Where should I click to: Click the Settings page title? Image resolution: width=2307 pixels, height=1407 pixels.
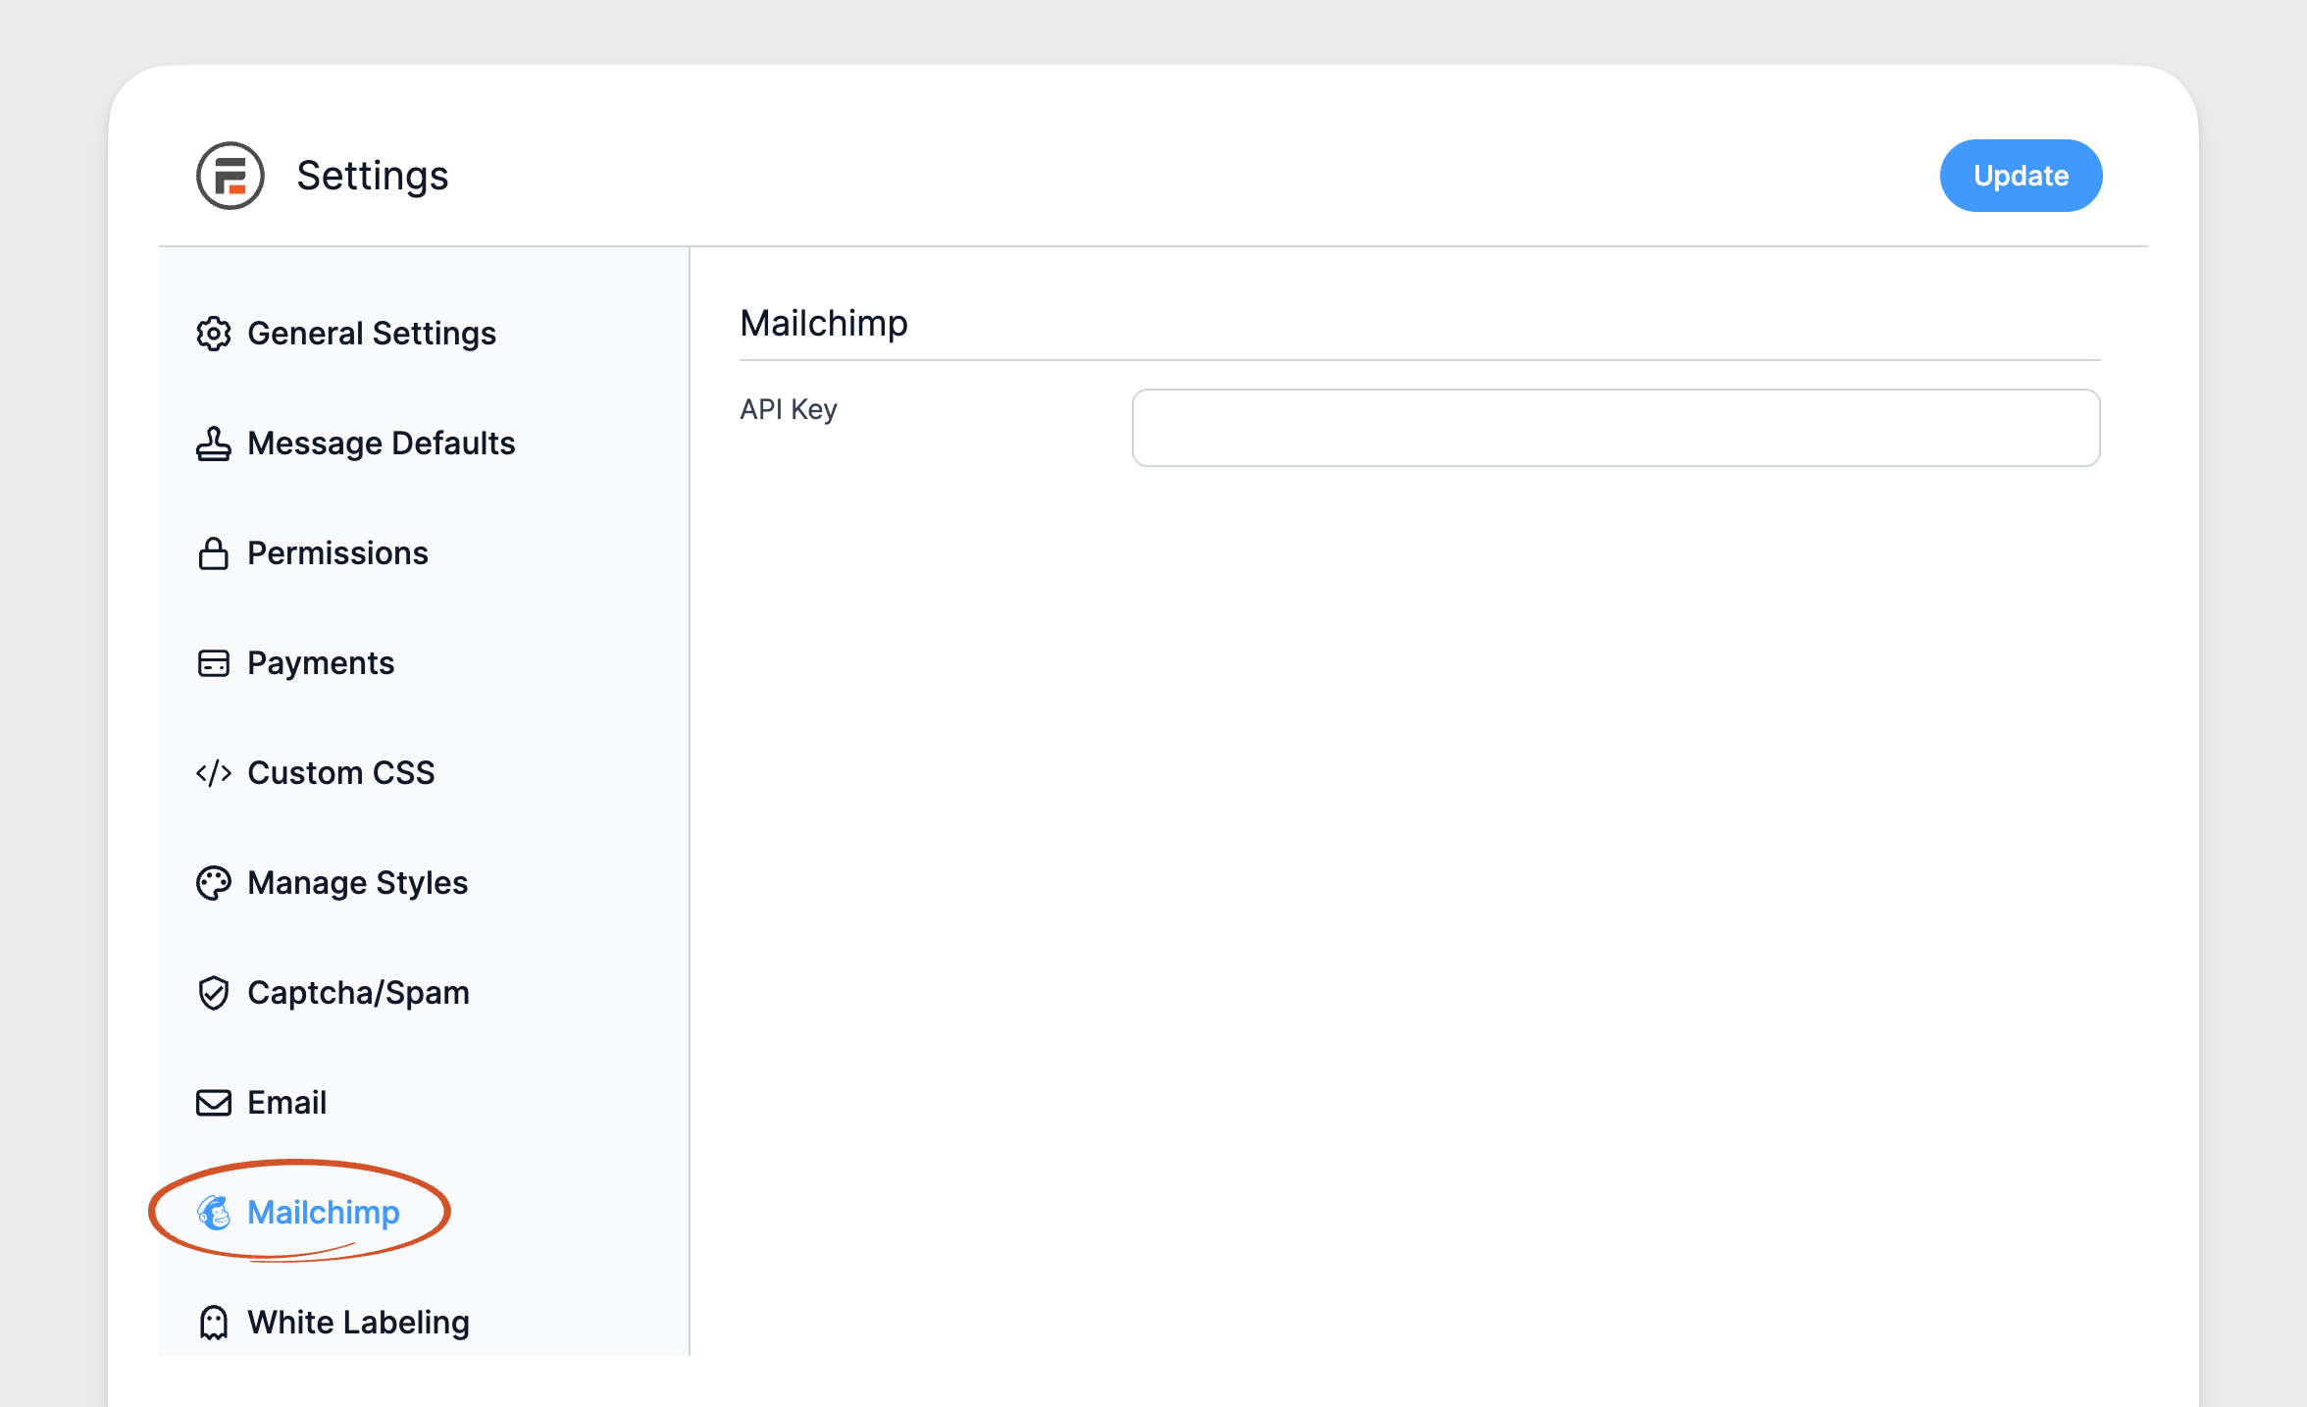coord(373,177)
